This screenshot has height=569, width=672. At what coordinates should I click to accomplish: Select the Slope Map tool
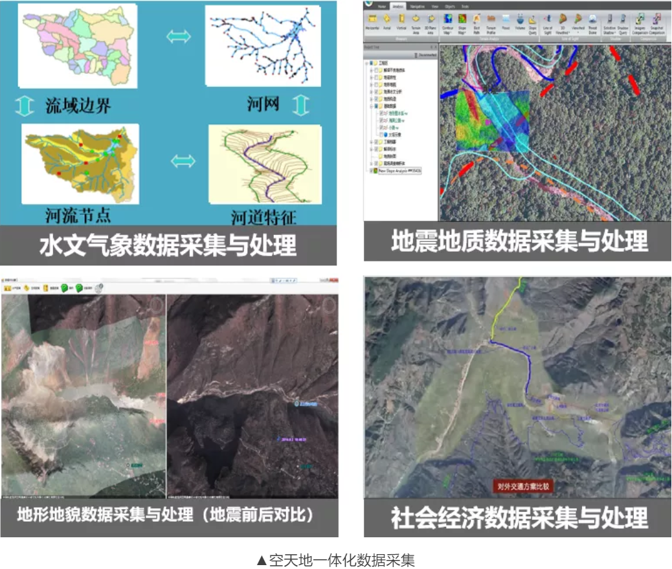tap(462, 23)
